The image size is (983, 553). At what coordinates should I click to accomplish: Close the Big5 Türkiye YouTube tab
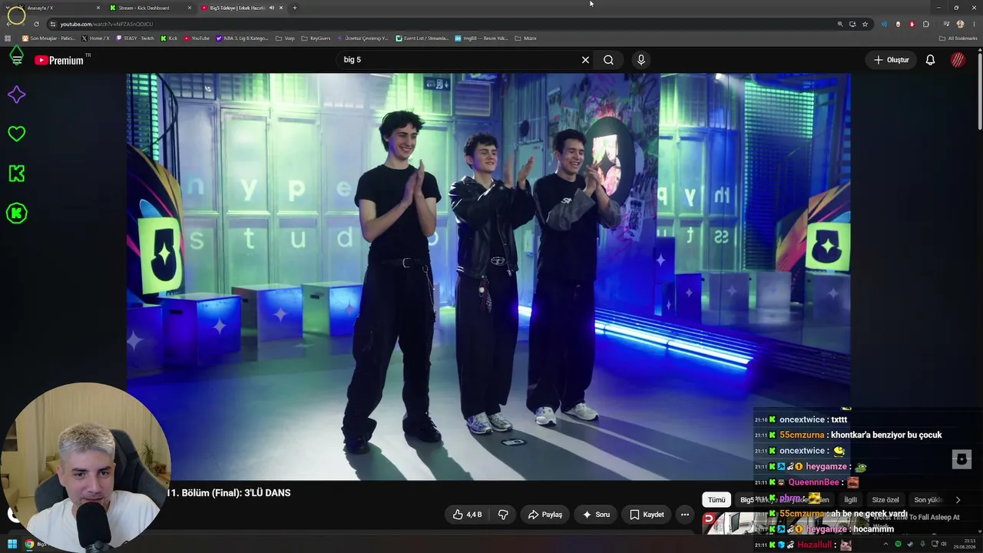(281, 8)
